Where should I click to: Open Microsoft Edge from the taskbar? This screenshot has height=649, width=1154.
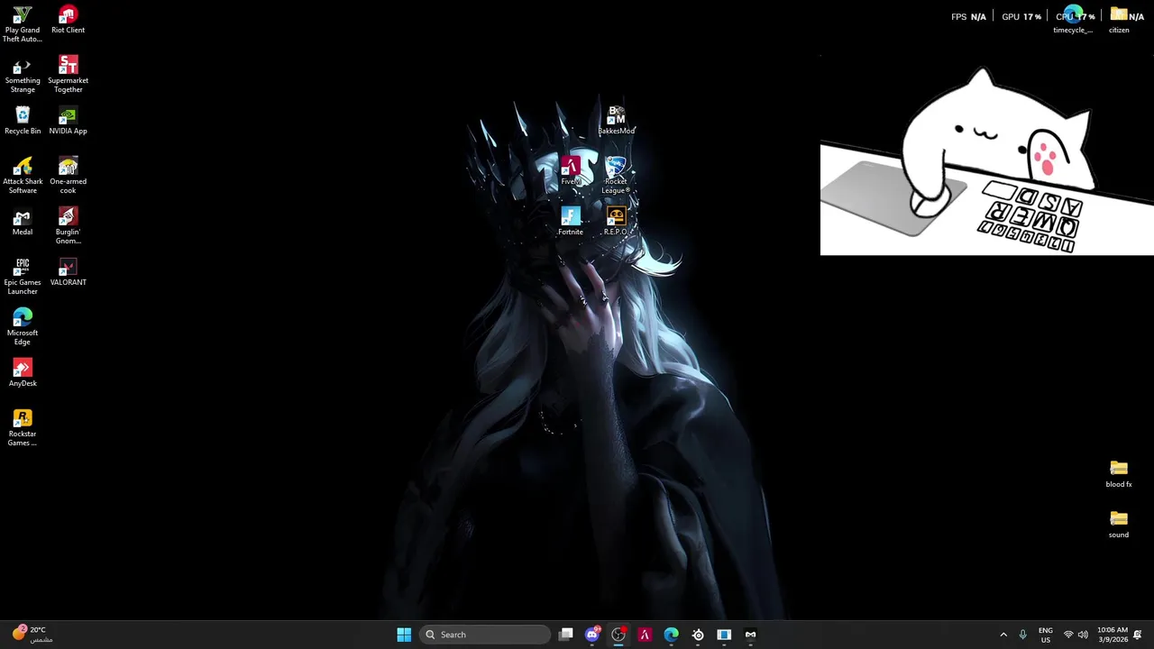672,635
